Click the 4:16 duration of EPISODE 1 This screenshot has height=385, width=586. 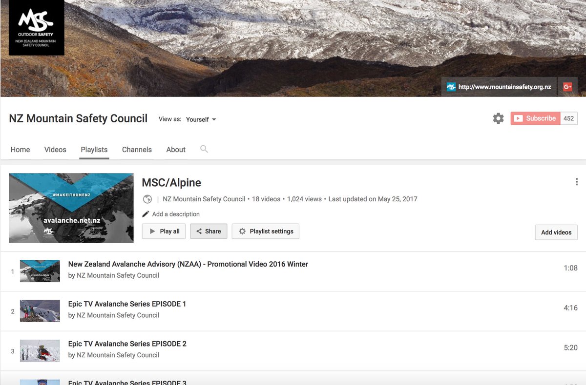point(570,308)
